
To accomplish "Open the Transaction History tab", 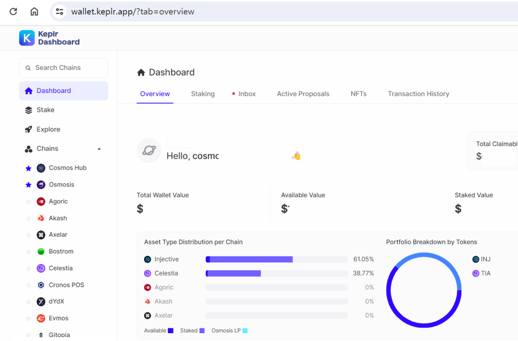I will (418, 94).
